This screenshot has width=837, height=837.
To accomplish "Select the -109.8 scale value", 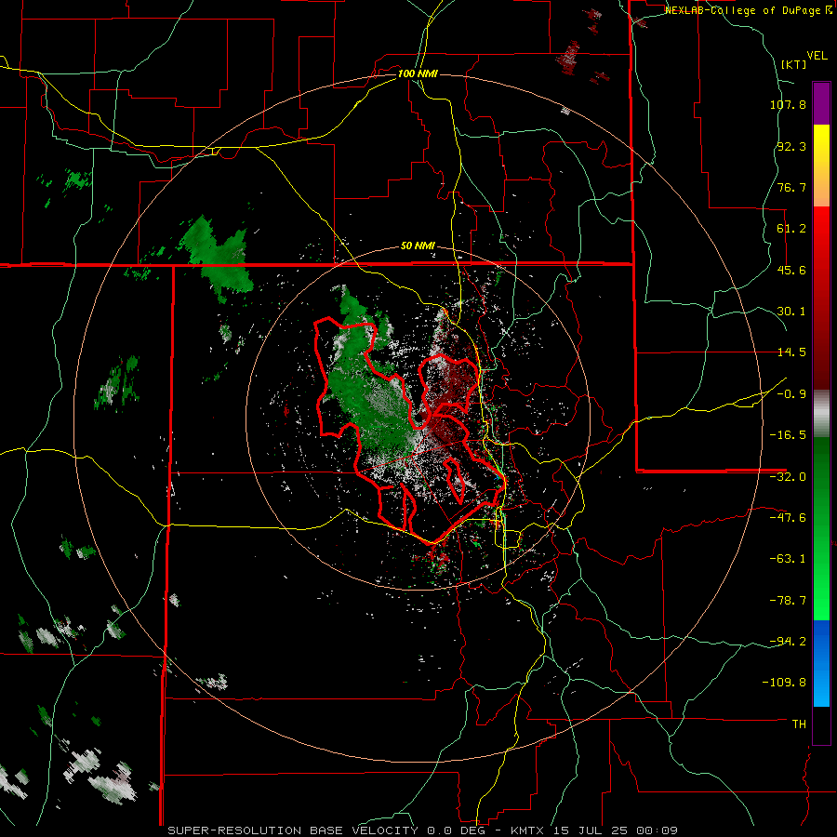I will (x=784, y=683).
